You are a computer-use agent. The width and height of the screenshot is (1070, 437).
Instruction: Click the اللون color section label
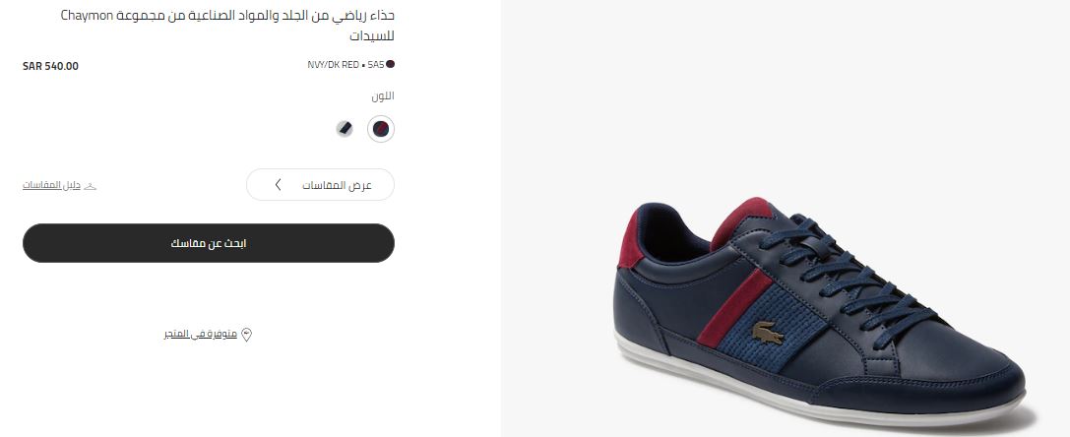tap(383, 96)
